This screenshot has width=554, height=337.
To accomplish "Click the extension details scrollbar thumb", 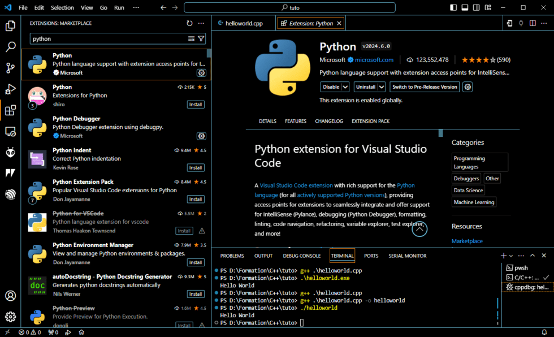I will [x=440, y=133].
